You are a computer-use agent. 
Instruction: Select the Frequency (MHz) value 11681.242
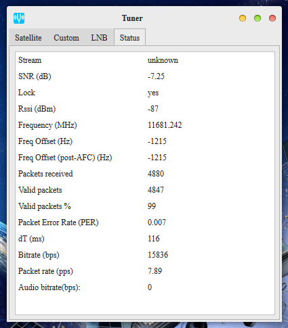(165, 125)
